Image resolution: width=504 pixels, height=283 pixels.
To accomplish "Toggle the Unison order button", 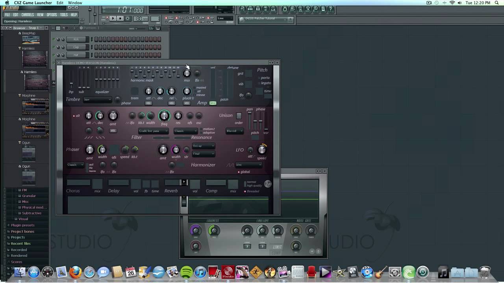I will (x=239, y=116).
